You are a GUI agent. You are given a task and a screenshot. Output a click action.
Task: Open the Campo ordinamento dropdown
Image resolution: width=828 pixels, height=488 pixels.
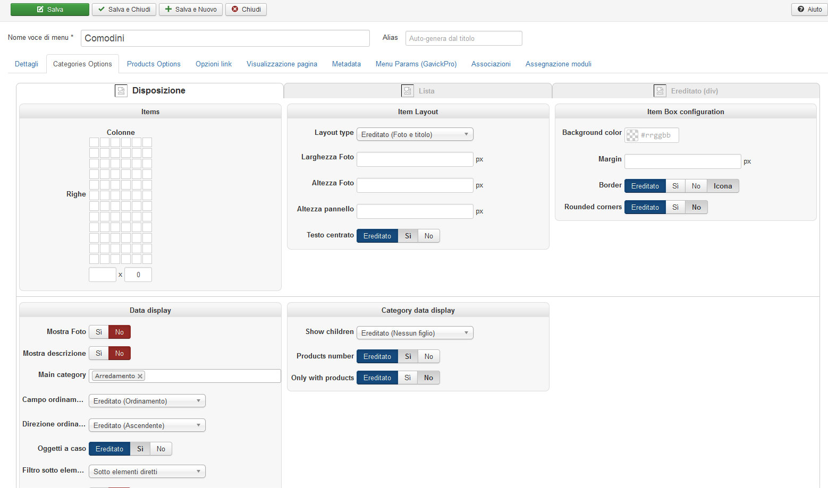pos(147,401)
